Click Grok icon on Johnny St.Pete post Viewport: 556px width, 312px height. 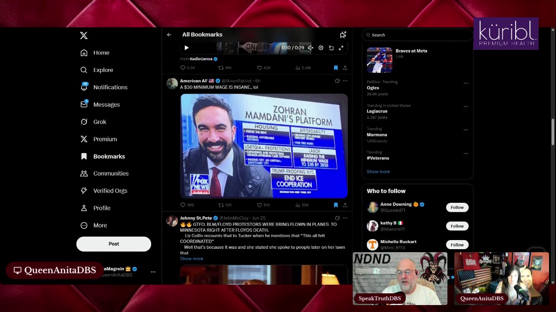337,218
